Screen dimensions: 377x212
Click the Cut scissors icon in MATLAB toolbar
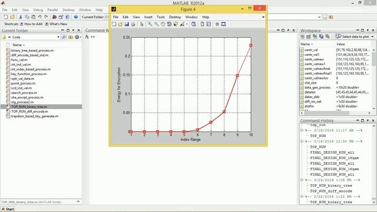[21, 17]
